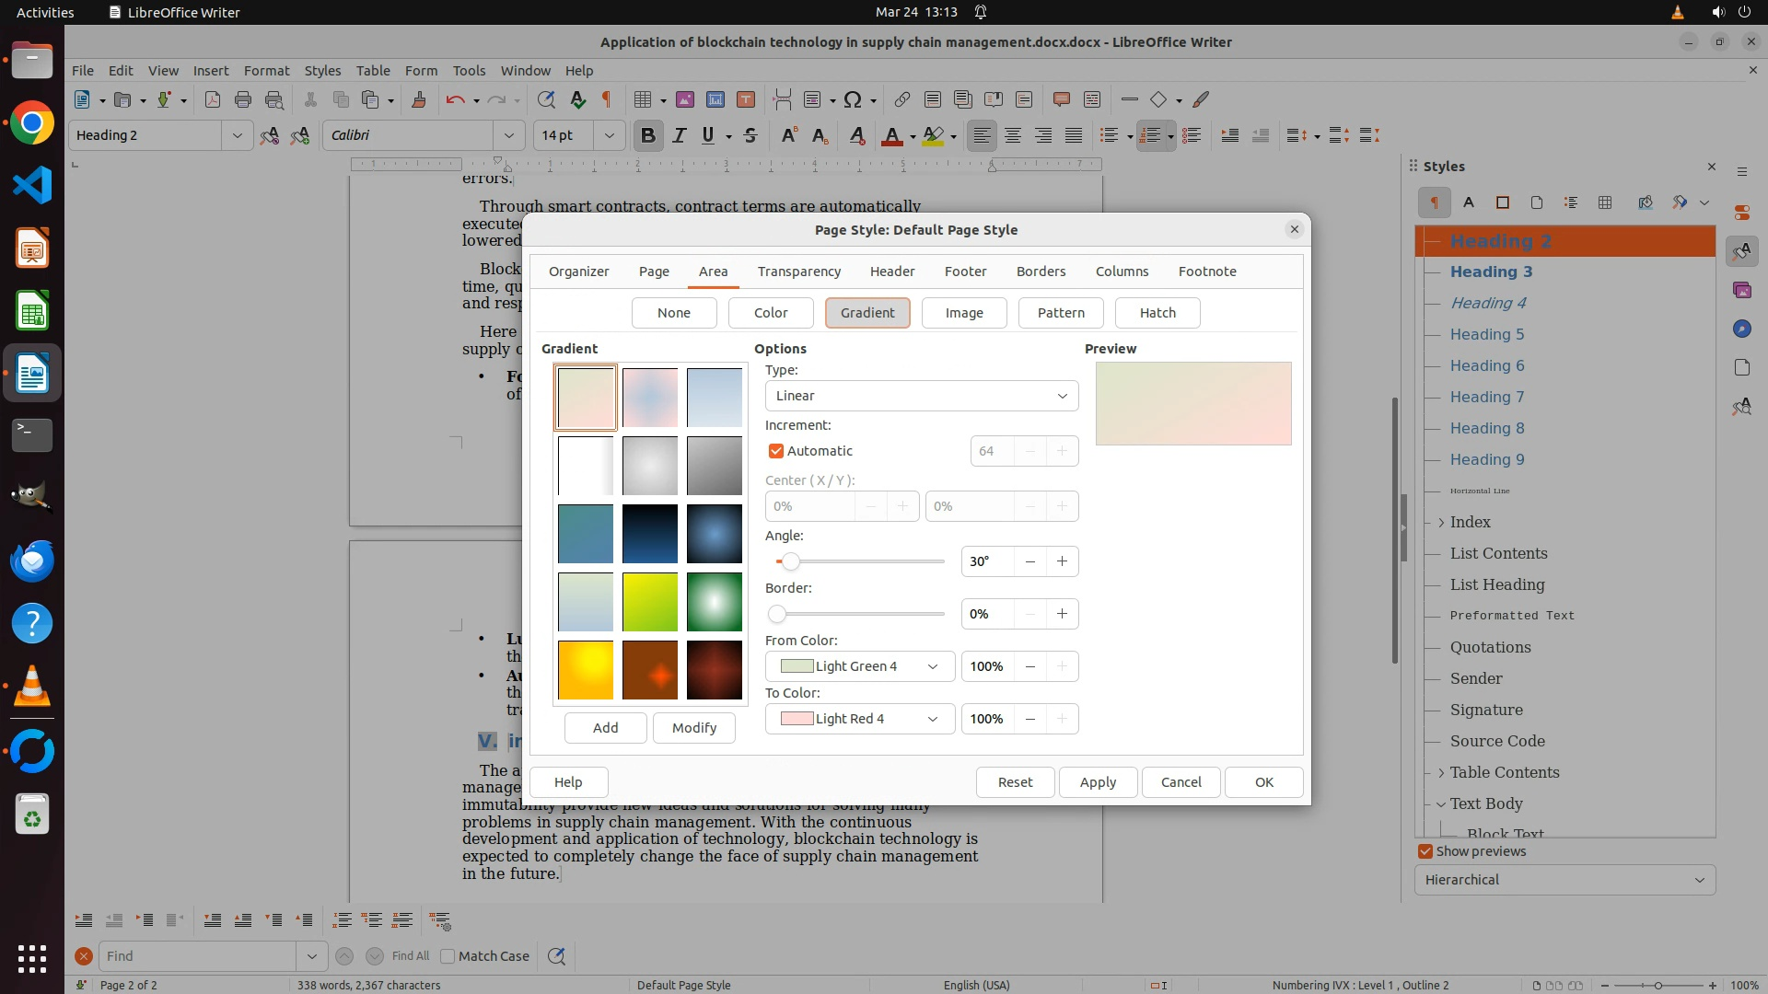Click the Apply button in dialog

coord(1098,782)
